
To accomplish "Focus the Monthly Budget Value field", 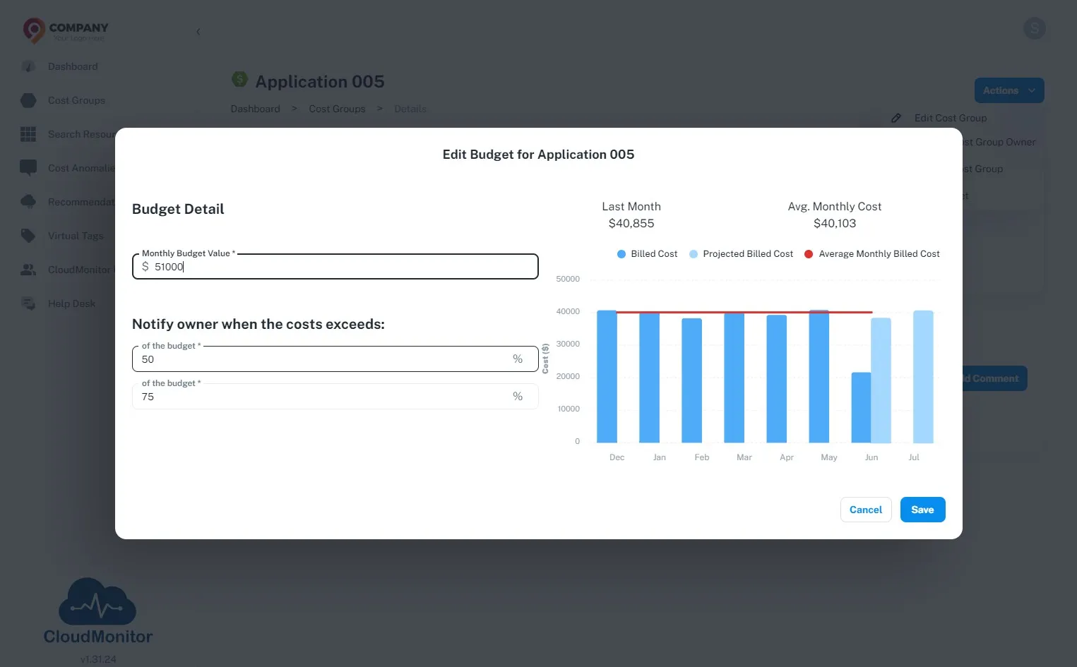I will [335, 267].
